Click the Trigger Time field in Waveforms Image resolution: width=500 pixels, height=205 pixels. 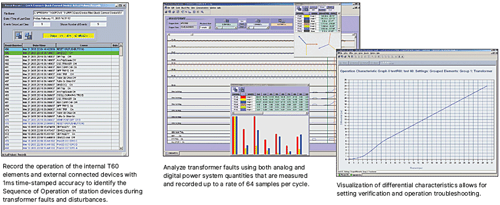pyautogui.click(x=188, y=28)
